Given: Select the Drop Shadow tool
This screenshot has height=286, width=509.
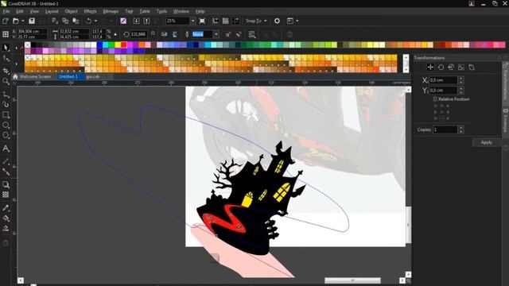Looking at the screenshot, I should [6, 184].
